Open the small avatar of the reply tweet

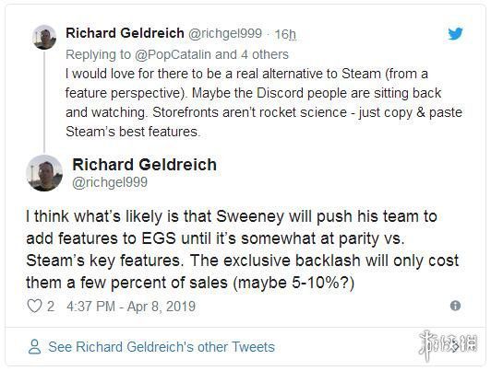pyautogui.click(x=44, y=37)
